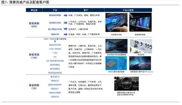Click the 自动泊车 caption

pyautogui.click(x=141, y=55)
